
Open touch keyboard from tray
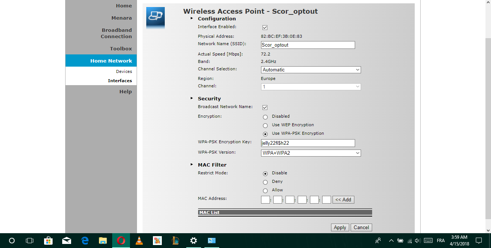click(428, 241)
